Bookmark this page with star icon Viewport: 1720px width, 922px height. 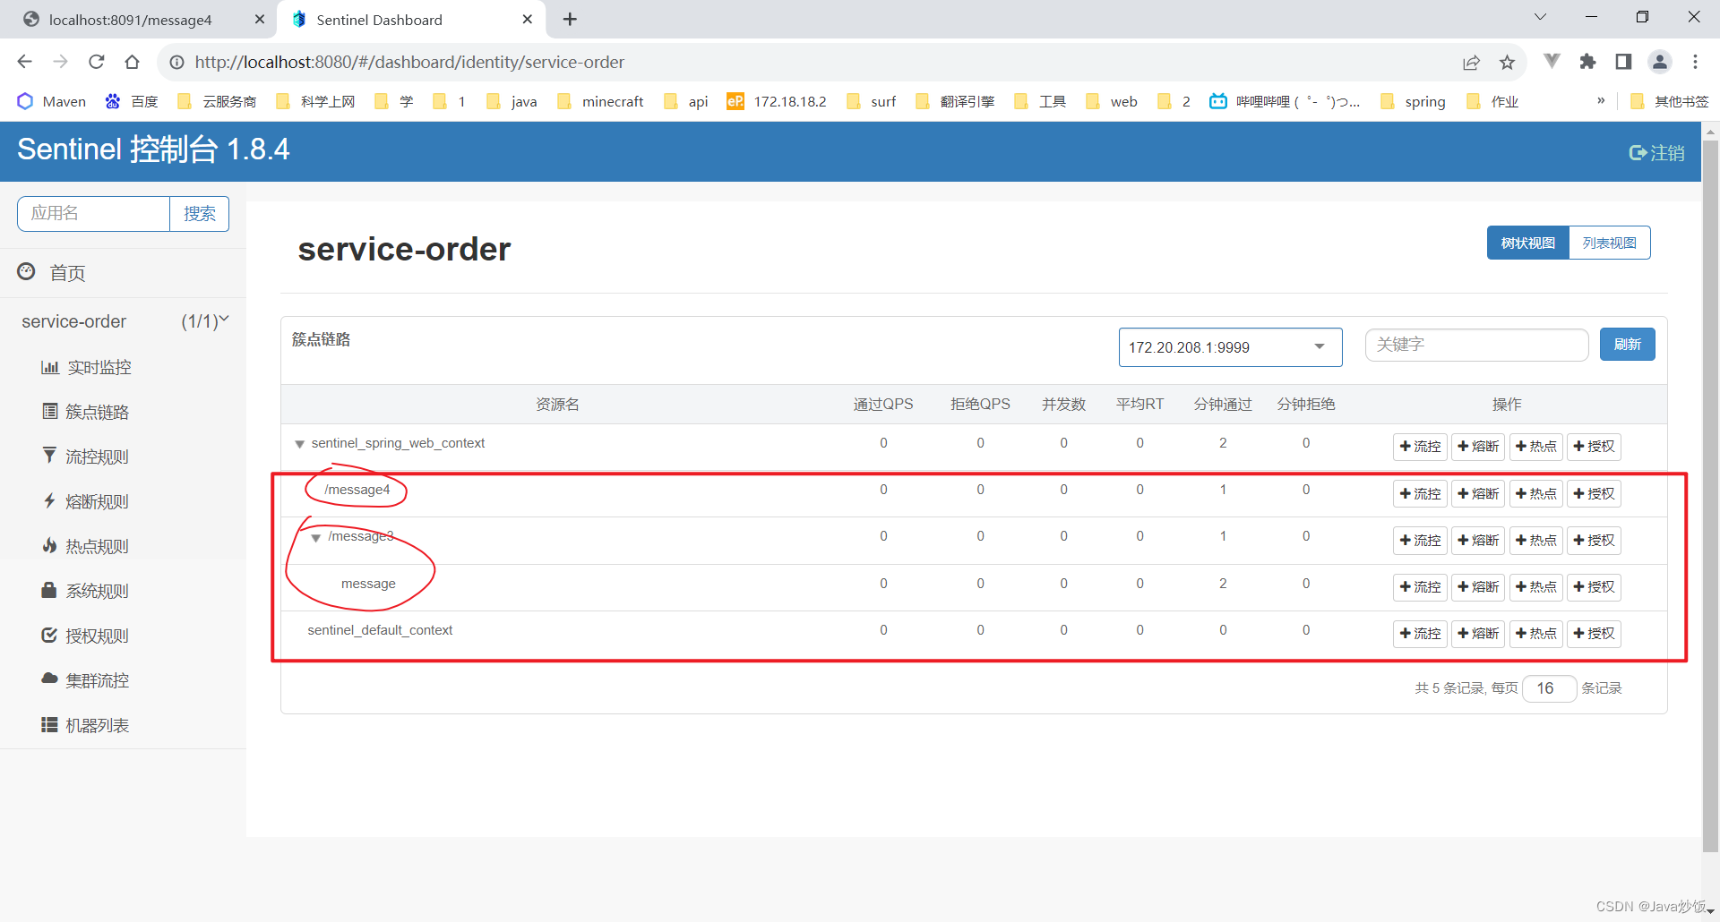pyautogui.click(x=1507, y=62)
